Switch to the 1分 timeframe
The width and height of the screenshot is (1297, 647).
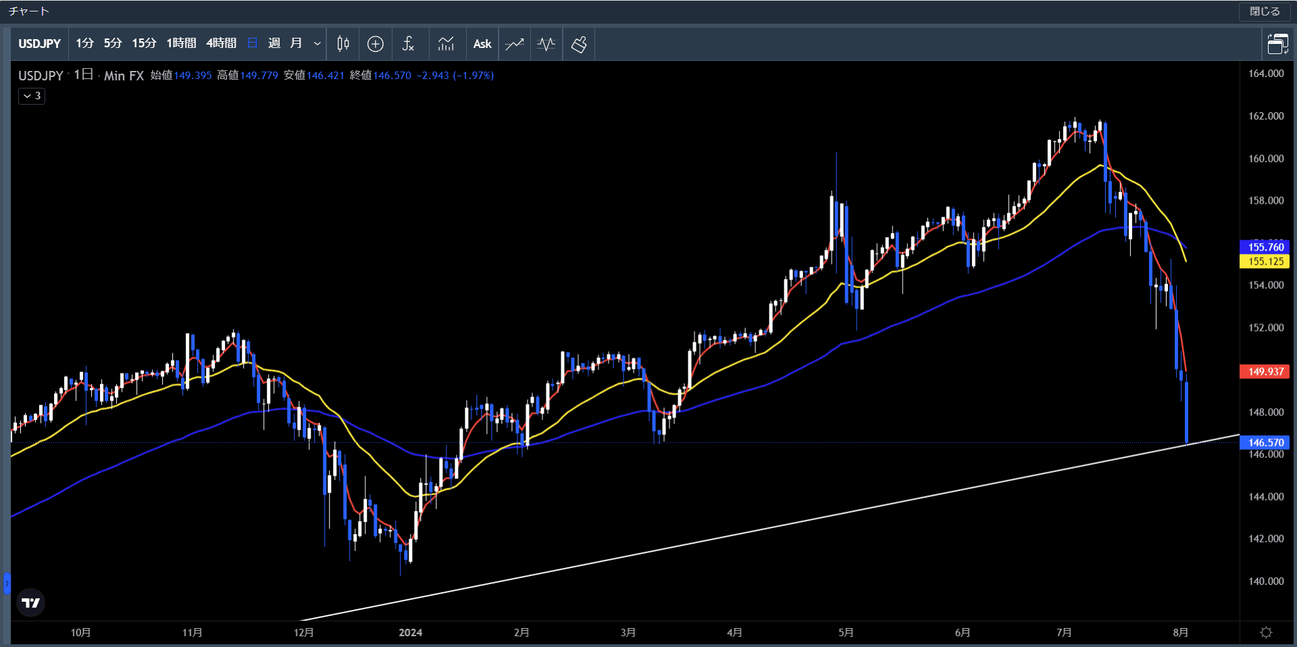pos(84,44)
